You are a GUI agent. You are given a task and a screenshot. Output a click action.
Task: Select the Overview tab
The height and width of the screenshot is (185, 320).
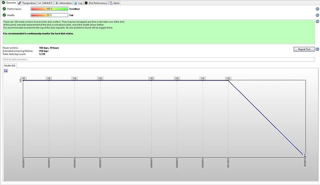(x=9, y=3)
